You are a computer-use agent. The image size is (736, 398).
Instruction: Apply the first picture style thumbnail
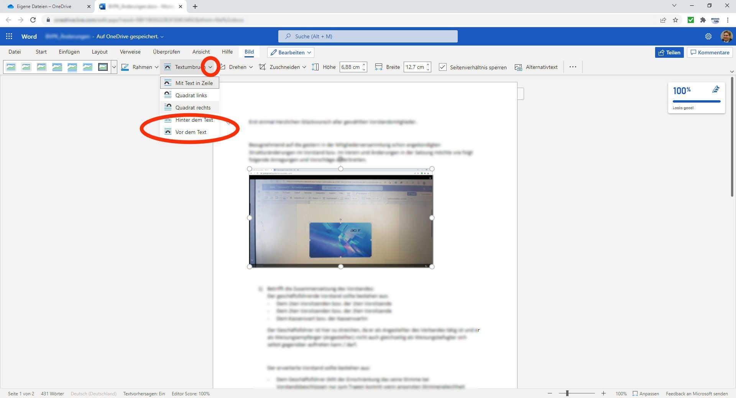coord(11,67)
